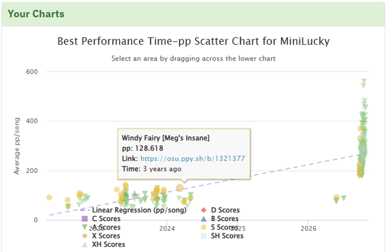Click the Your Charts panel heading
Image resolution: width=387 pixels, height=252 pixels.
pos(36,14)
